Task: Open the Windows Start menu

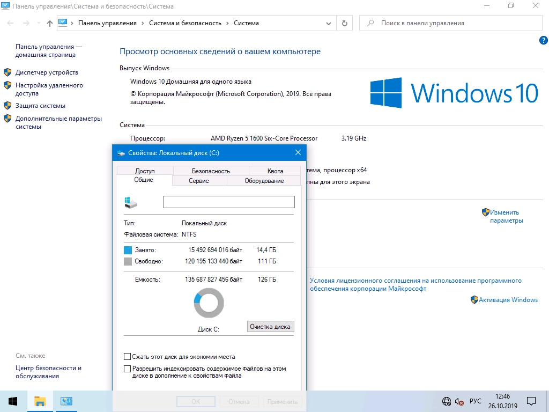Action: [x=13, y=401]
